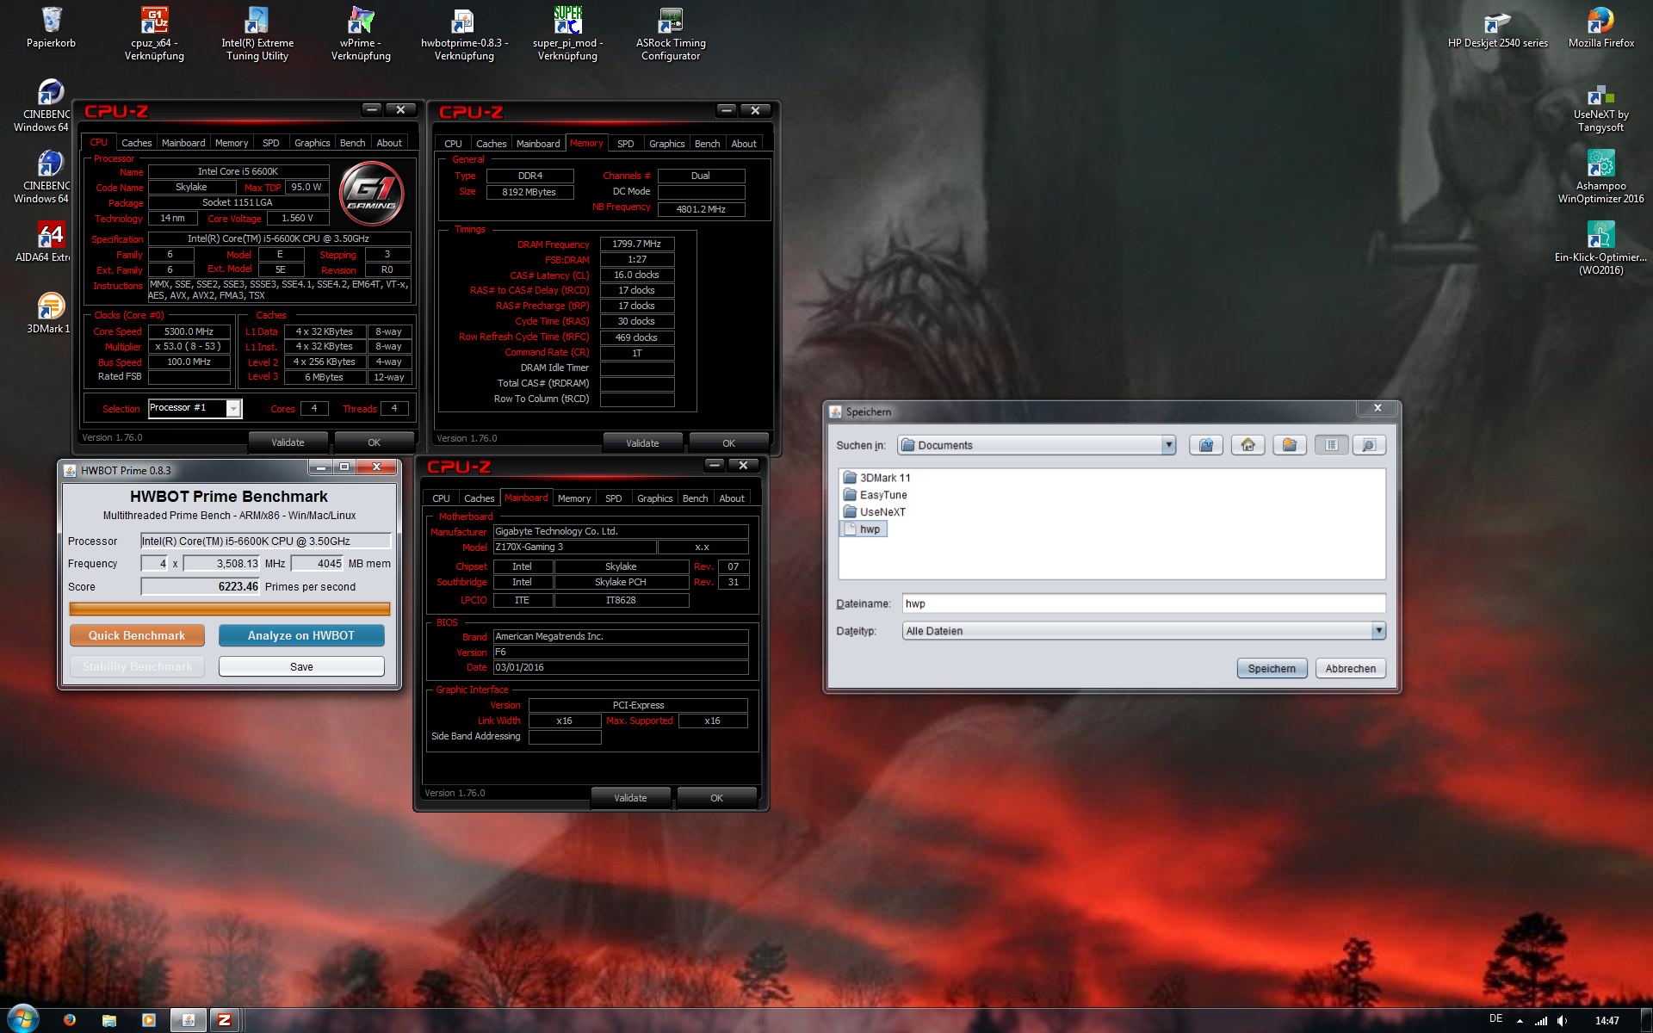Open Firefox from the taskbar

(70, 1020)
